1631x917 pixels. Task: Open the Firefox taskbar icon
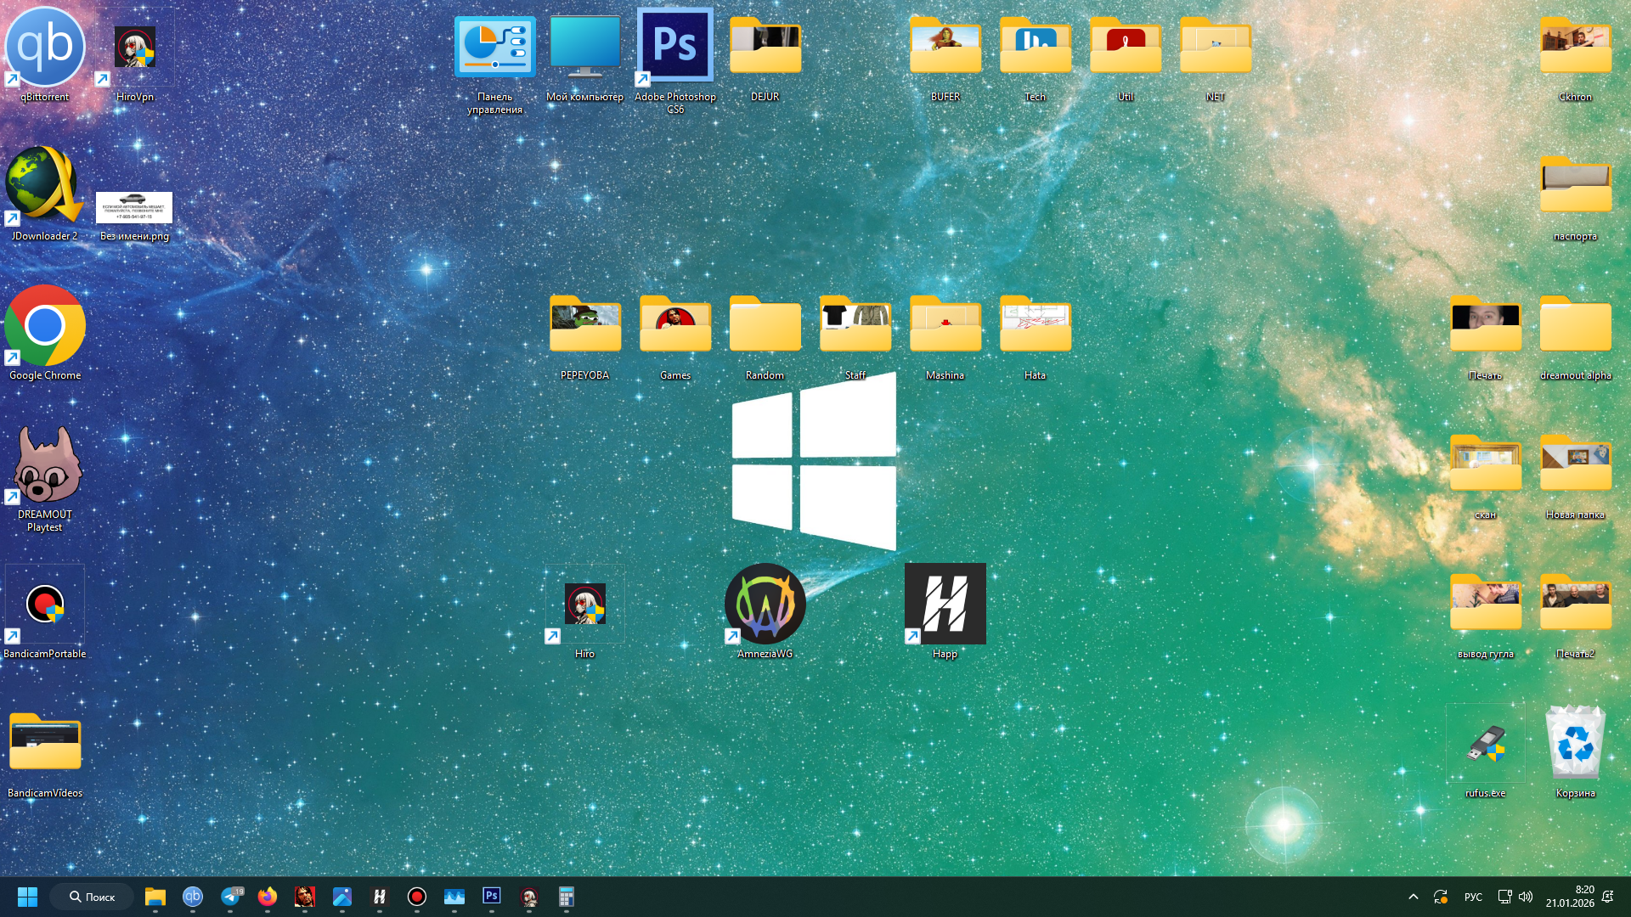(x=268, y=897)
